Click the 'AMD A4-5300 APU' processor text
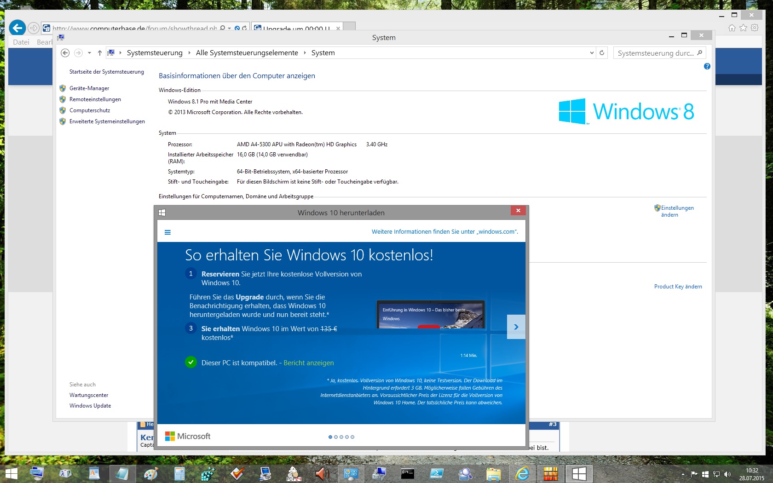 297,144
